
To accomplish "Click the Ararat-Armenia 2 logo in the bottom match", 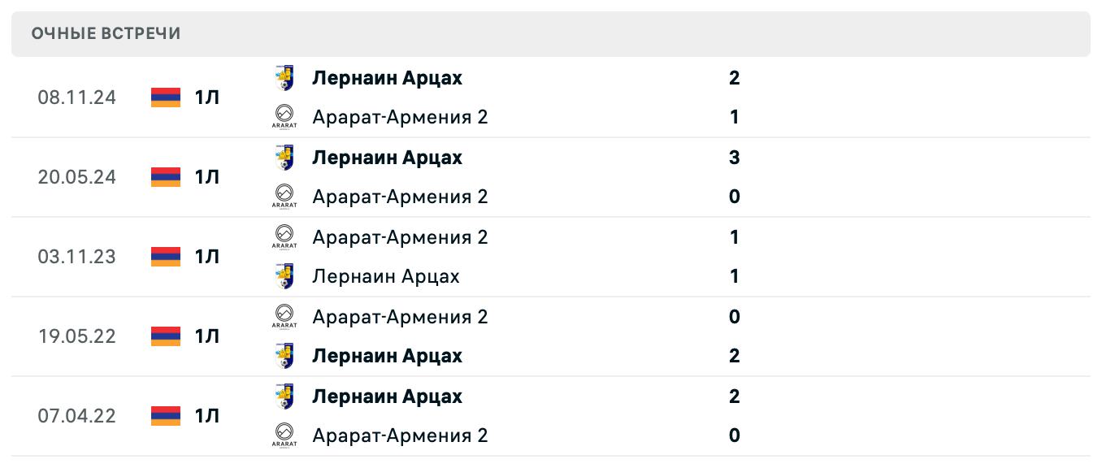I will 286,435.
